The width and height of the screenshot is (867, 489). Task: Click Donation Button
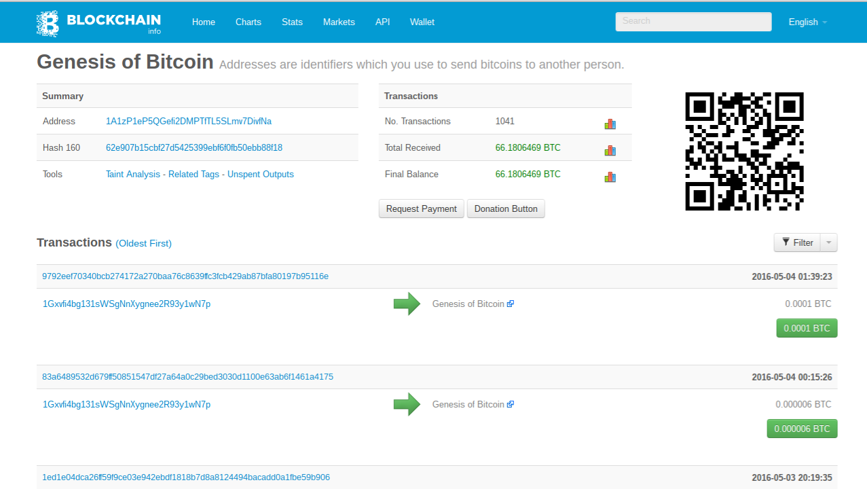click(x=506, y=209)
